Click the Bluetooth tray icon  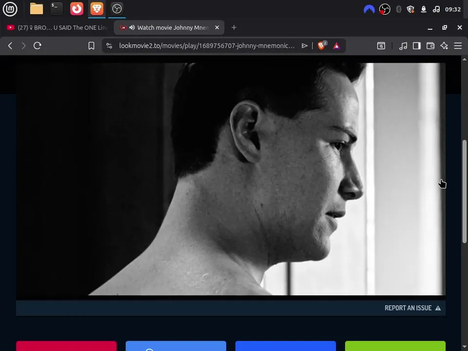pos(398,9)
